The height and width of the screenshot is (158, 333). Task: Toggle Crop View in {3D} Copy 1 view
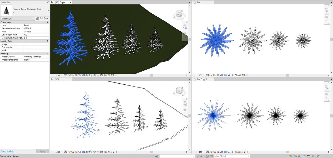click(x=83, y=75)
